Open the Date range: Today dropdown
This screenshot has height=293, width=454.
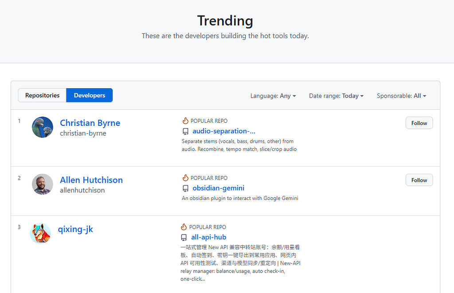336,96
